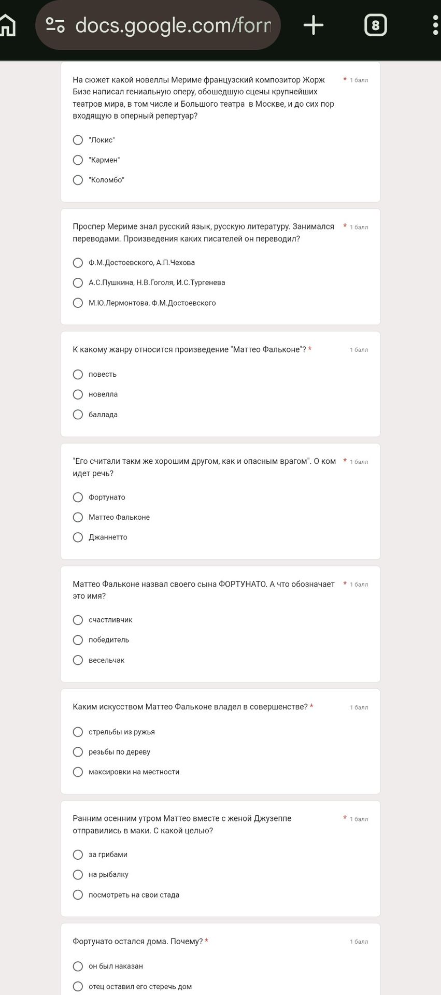This screenshot has width=441, height=995.
Task: Open tab switcher showing 8 tabs
Action: pyautogui.click(x=376, y=25)
